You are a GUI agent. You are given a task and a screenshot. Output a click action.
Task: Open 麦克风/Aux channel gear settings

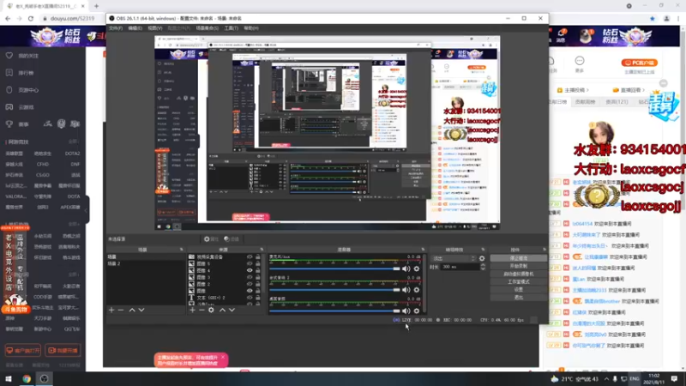417,268
